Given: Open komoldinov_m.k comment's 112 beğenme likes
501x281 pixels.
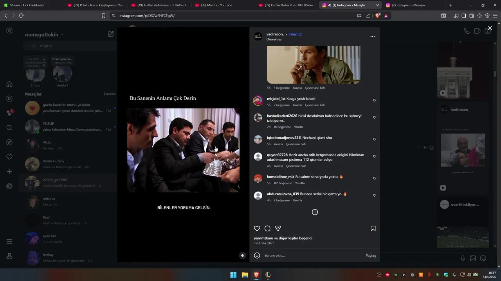Looking at the screenshot, I should coord(283,183).
